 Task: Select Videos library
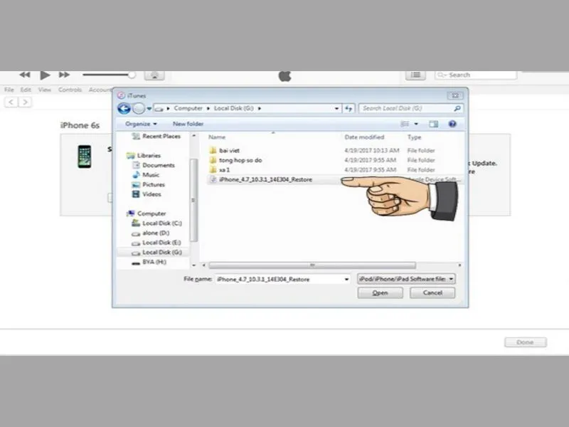point(147,194)
